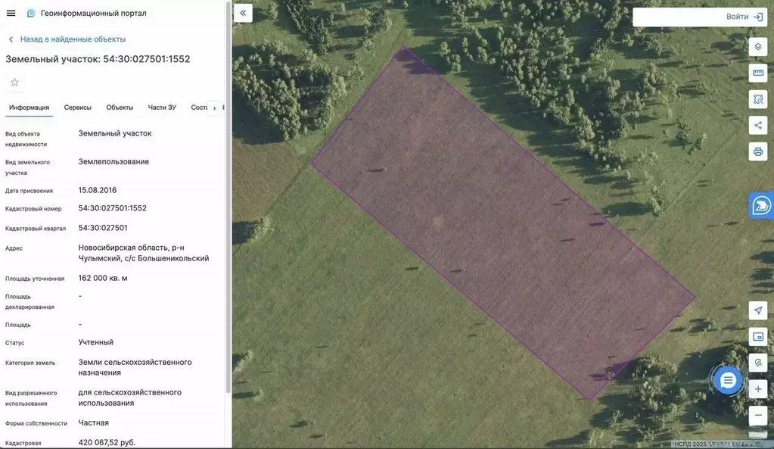Collapse the side panel with double-chevron button
774x449 pixels.
(243, 14)
